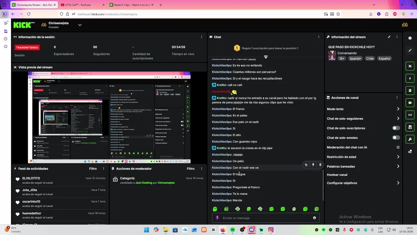The image size is (417, 235).
Task: Click Hostear canal
Action: (x=337, y=175)
